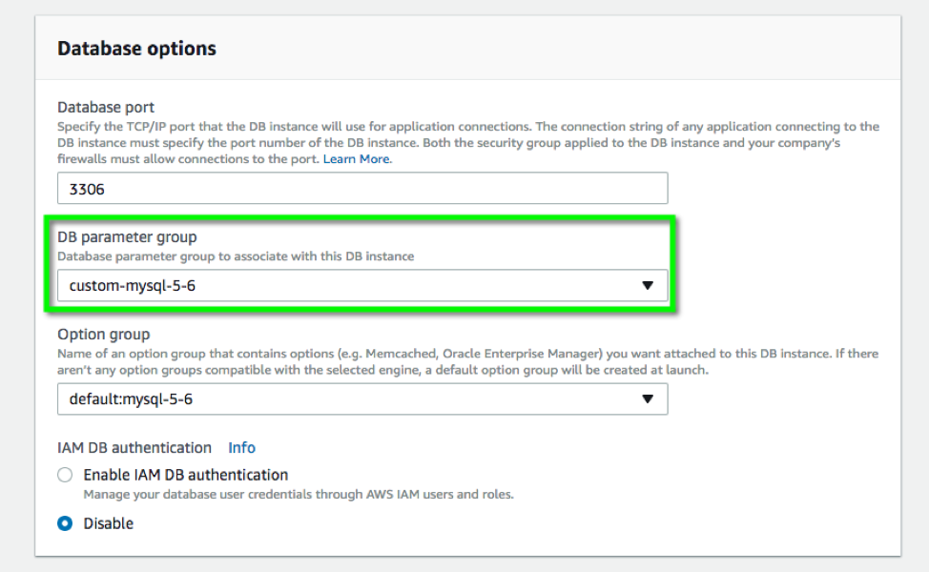Image resolution: width=929 pixels, height=572 pixels.
Task: Select the Disable radio button
Action: click(x=65, y=523)
